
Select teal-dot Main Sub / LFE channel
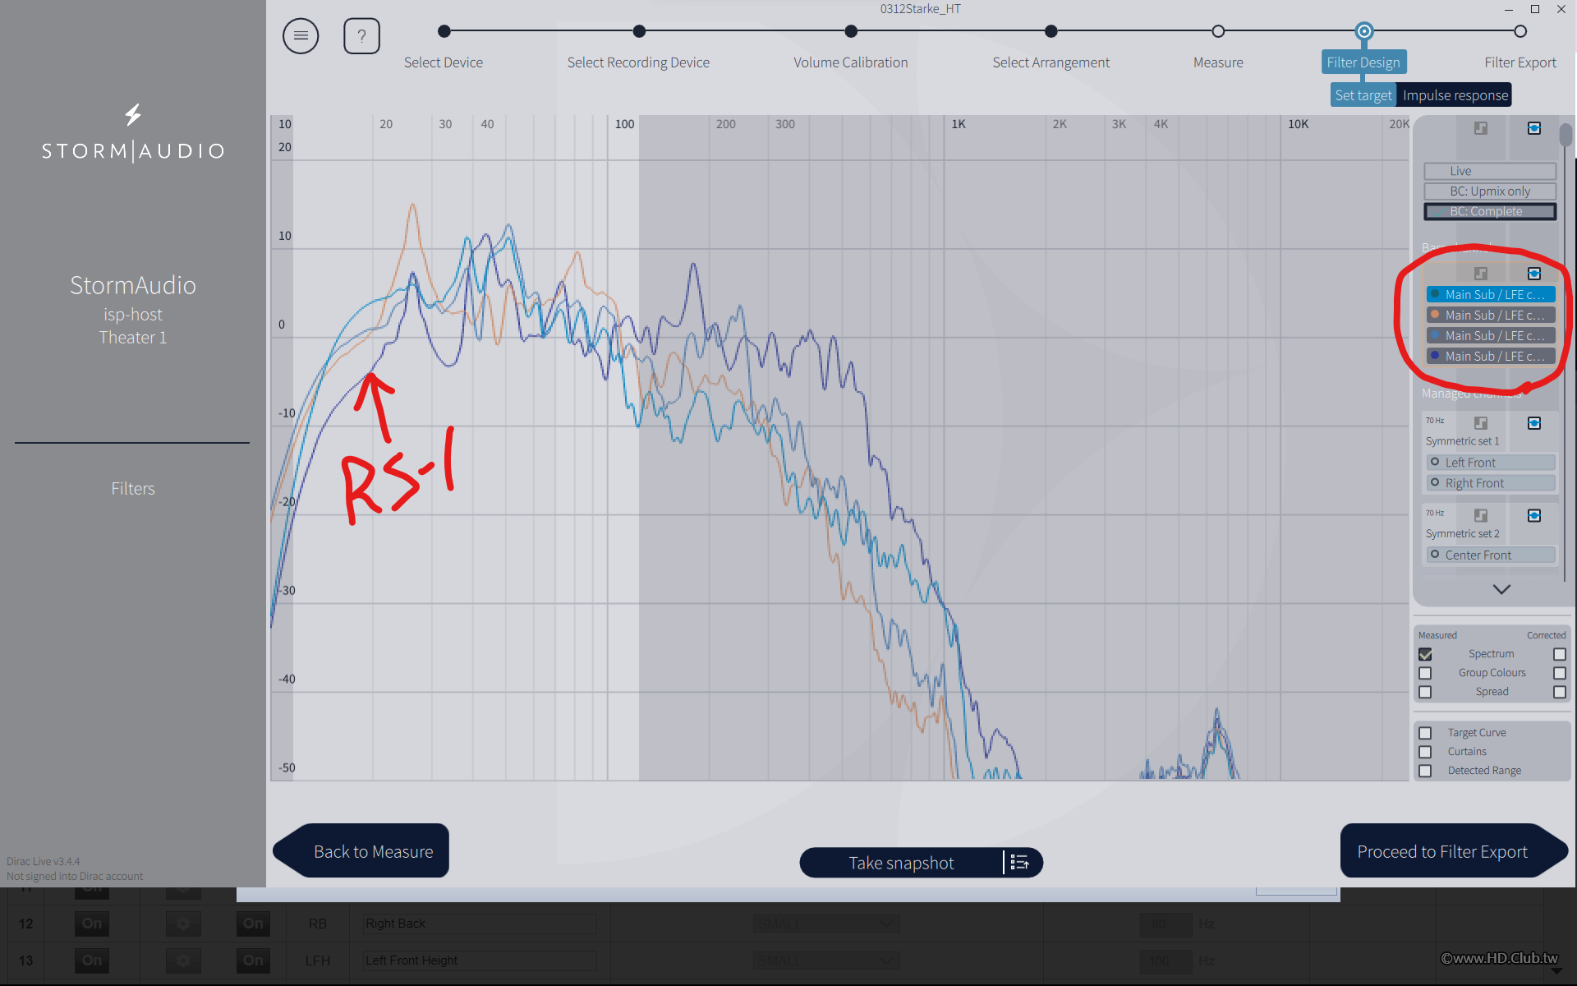[x=1491, y=294]
